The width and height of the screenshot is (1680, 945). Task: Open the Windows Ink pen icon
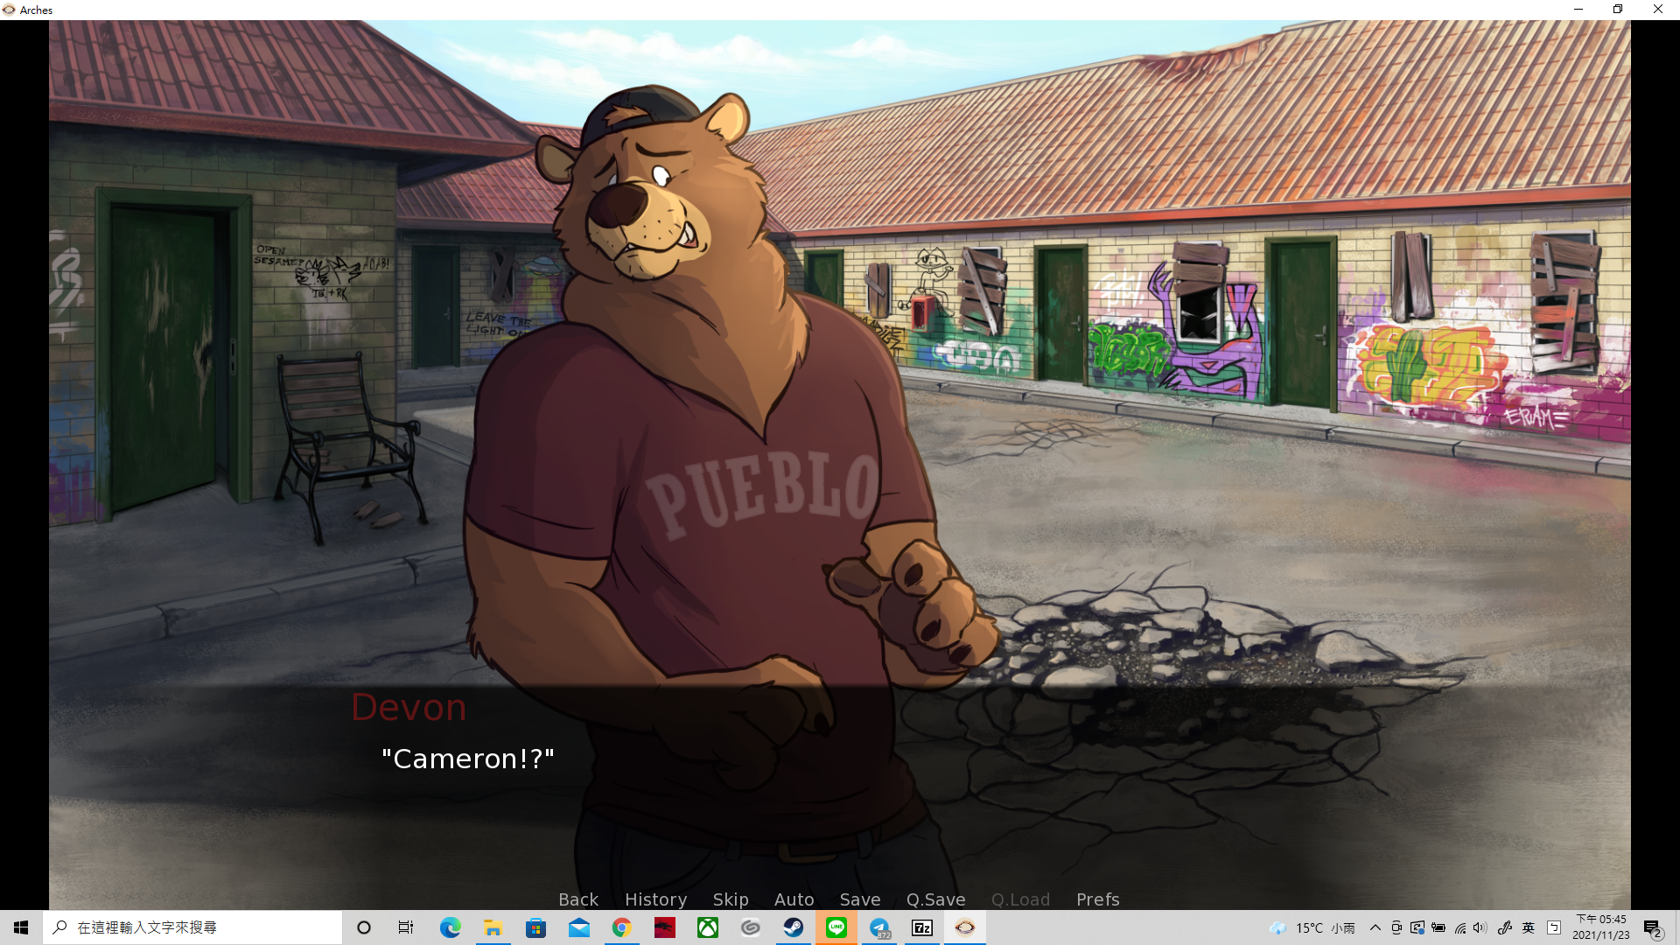coord(1505,927)
